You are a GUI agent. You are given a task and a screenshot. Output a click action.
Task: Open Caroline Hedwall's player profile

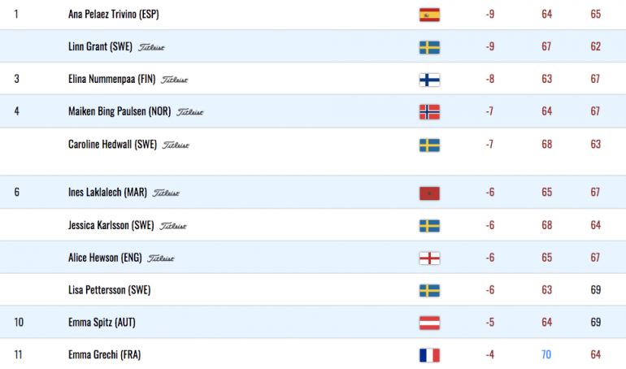[112, 144]
